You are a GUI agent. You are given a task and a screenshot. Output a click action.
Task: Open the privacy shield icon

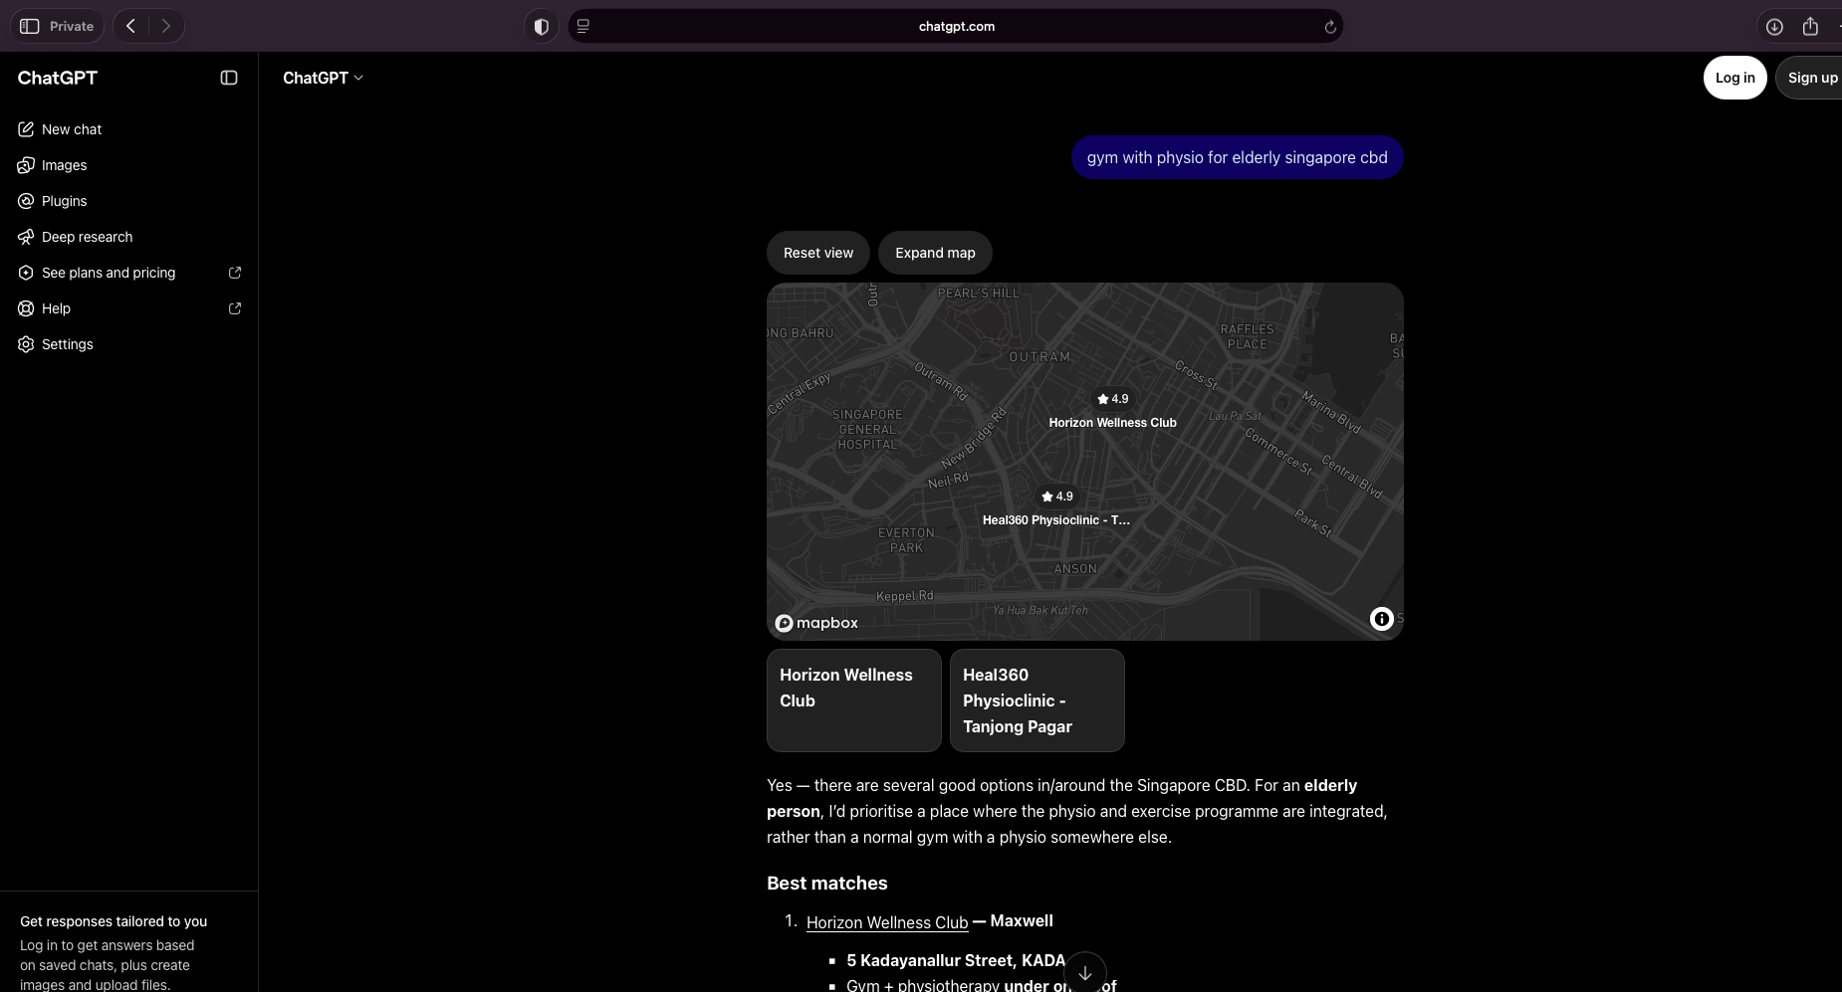542,27
